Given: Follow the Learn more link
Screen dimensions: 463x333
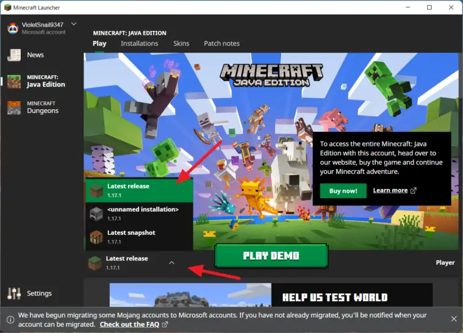Looking at the screenshot, I should pos(394,190).
